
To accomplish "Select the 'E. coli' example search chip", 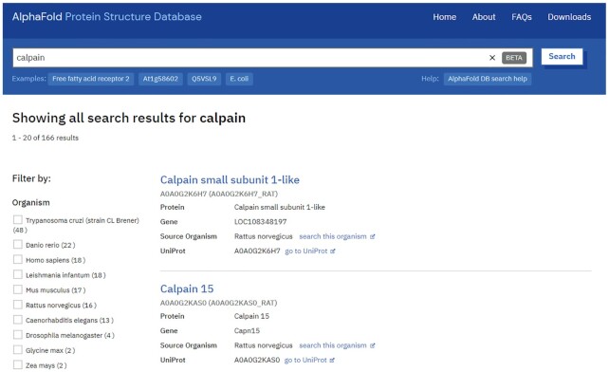I will point(239,79).
